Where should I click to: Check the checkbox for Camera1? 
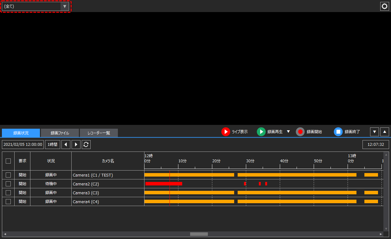click(8, 175)
